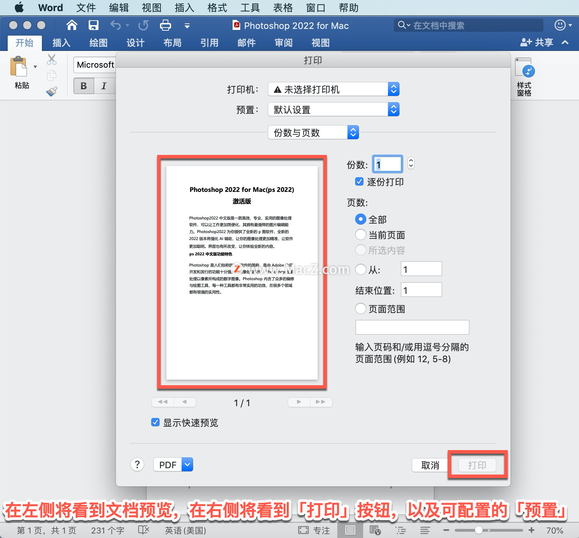Switch to print layout view
Image resolution: width=579 pixels, height=538 pixels.
click(x=350, y=530)
